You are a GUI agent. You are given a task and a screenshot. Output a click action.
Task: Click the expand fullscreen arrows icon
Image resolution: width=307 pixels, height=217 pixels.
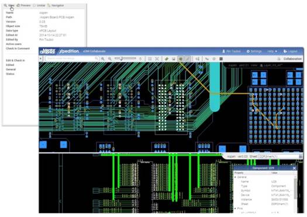(157, 58)
